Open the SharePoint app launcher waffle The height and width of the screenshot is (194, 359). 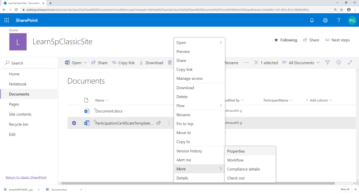coord(7,20)
